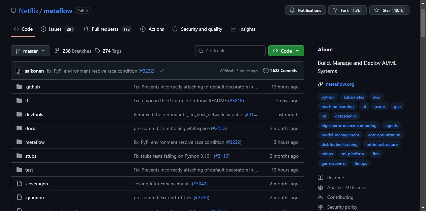
Task: Open the .coveragerc file name
Action: pyautogui.click(x=37, y=184)
